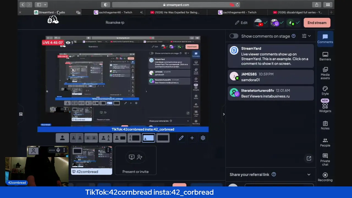This screenshot has width=352, height=198.
Task: Toggle Show comments on stage switch
Action: point(234,36)
